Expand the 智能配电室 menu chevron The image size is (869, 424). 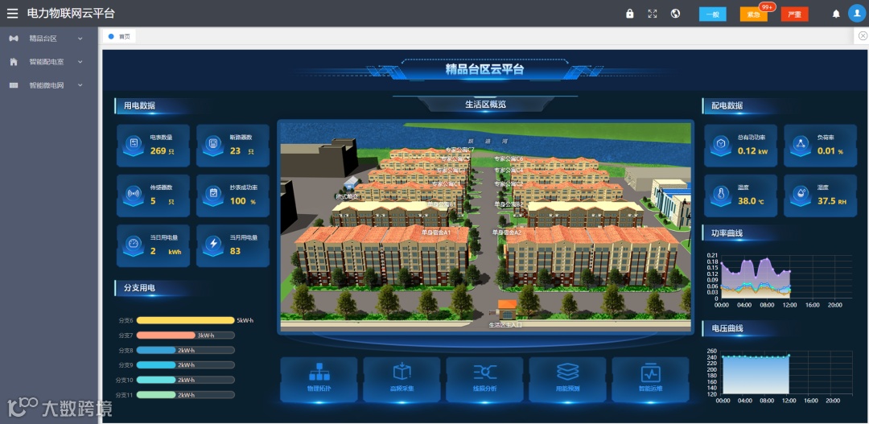80,62
